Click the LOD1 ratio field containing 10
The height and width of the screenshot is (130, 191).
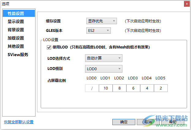click(106, 88)
